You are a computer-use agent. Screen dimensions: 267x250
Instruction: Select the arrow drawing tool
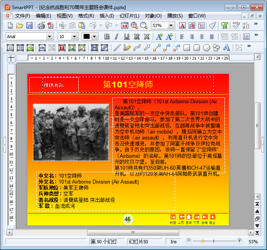click(147, 48)
